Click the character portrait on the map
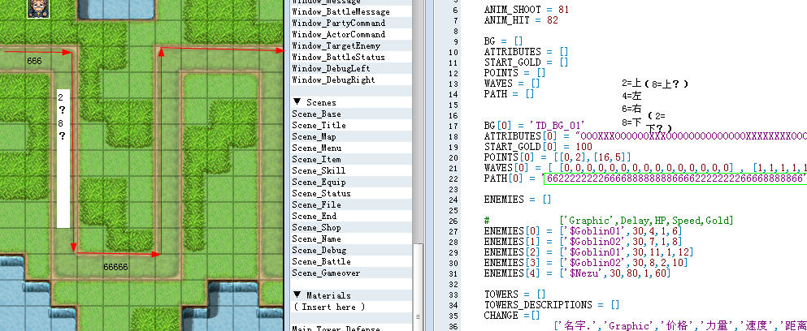 [38, 8]
